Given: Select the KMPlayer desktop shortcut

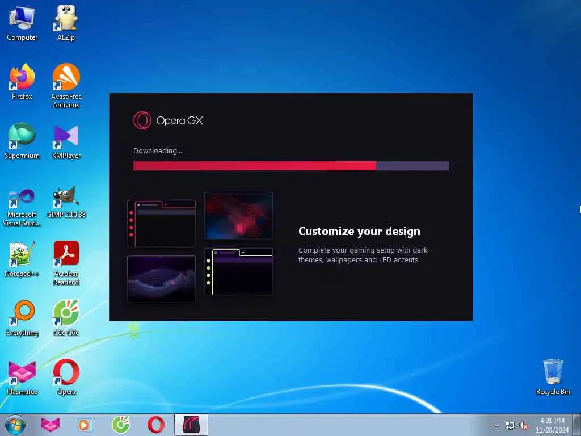Looking at the screenshot, I should (66, 141).
